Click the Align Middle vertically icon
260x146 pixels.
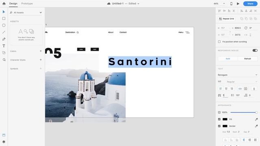224,11
